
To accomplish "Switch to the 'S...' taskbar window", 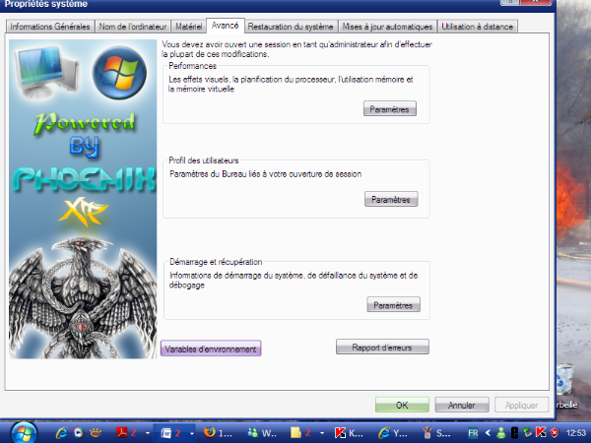I will click(436, 433).
